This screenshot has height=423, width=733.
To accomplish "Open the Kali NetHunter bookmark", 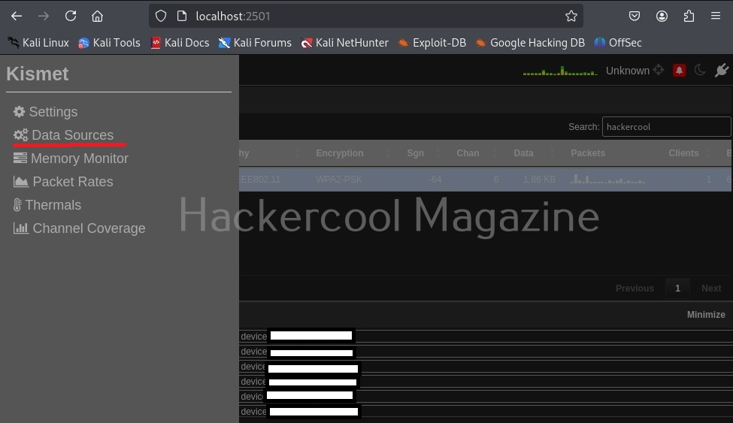I will coord(344,43).
